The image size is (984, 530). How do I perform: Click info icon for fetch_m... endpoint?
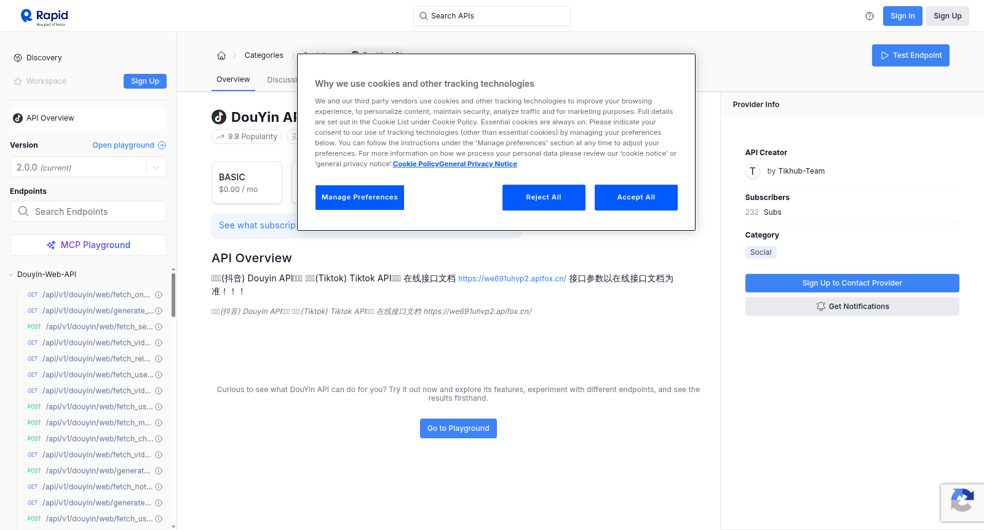coord(159,423)
